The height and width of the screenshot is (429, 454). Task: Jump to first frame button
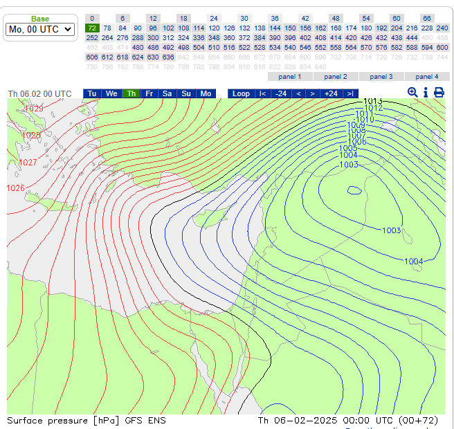[x=262, y=93]
